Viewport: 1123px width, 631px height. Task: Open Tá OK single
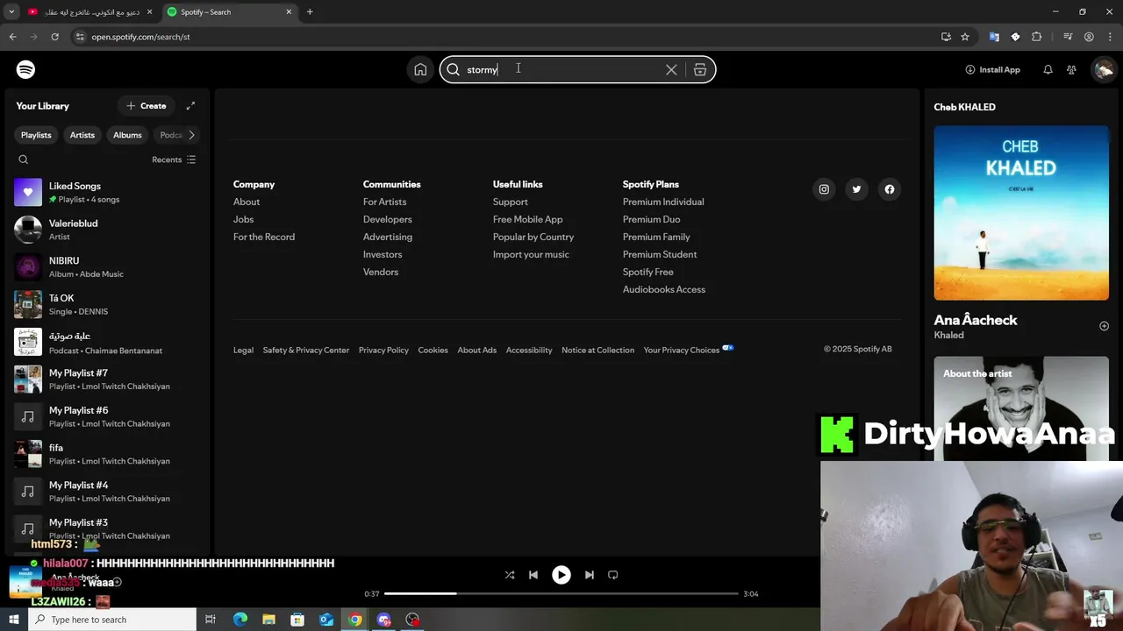(x=105, y=305)
